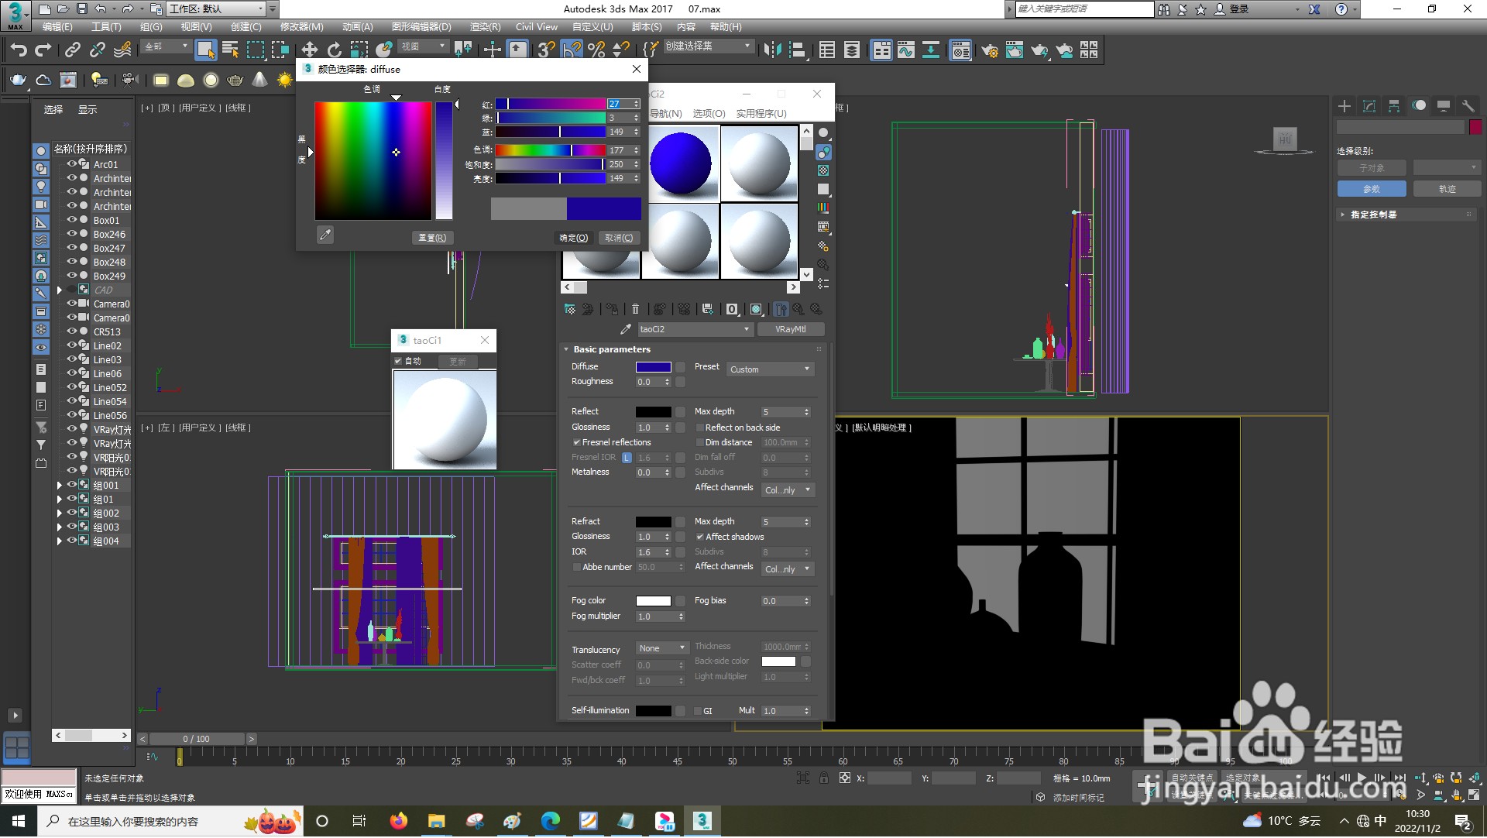The image size is (1487, 838).
Task: Open the Utilities hammer tab in command panel
Action: point(1468,106)
